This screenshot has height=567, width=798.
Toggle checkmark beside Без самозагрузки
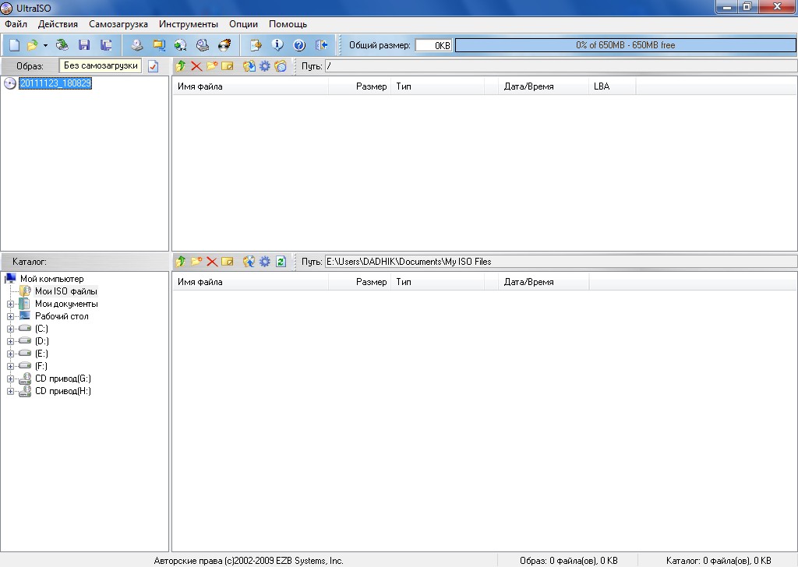pyautogui.click(x=154, y=65)
